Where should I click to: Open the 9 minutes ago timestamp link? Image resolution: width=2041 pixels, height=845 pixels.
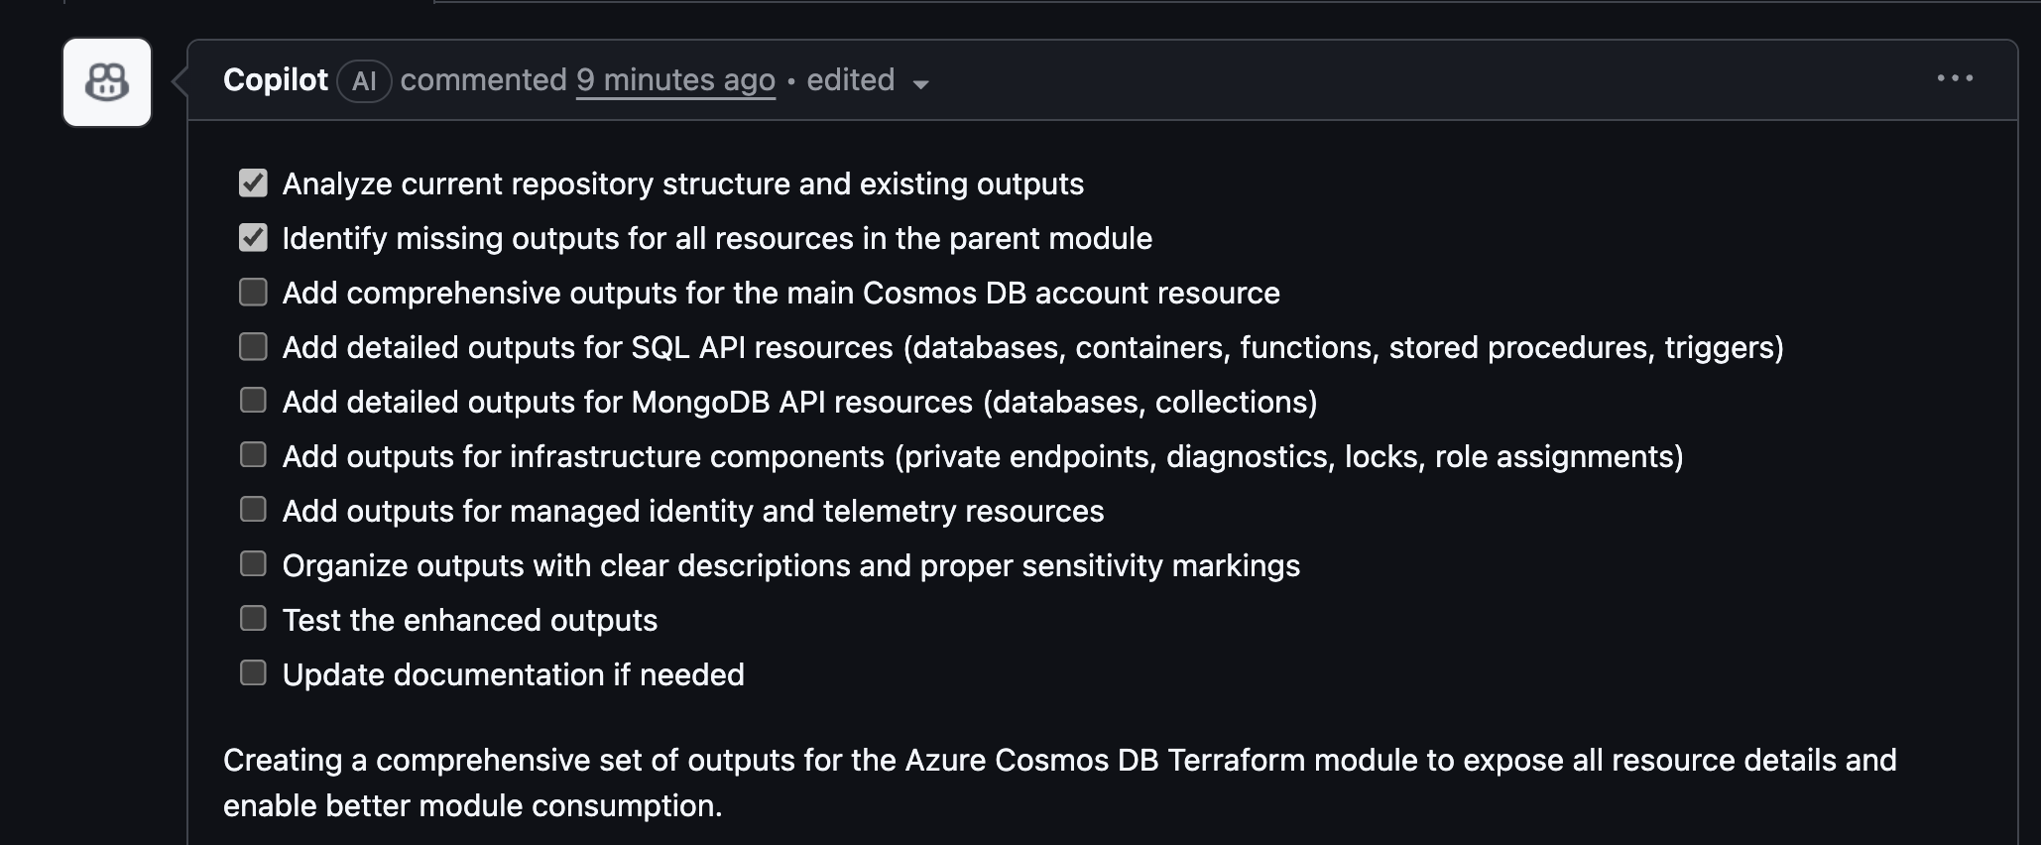tap(675, 80)
